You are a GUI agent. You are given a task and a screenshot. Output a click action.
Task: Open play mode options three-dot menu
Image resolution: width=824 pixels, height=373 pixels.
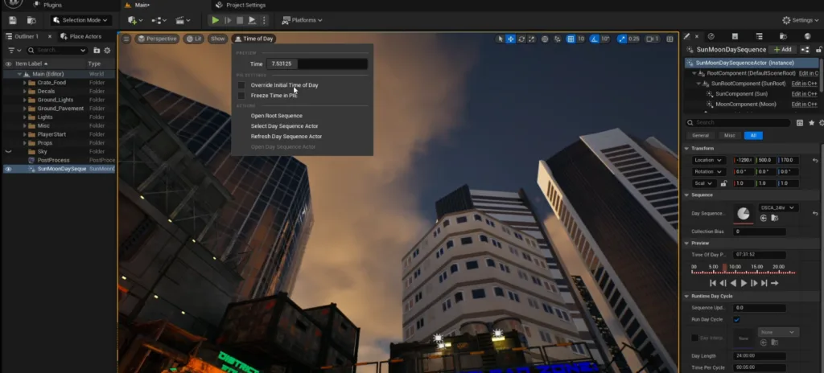tap(264, 20)
